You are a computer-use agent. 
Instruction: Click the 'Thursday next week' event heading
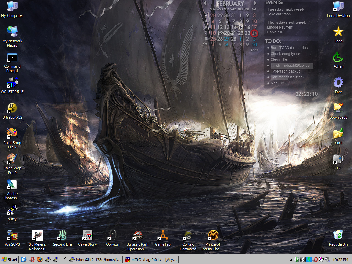[286, 22]
